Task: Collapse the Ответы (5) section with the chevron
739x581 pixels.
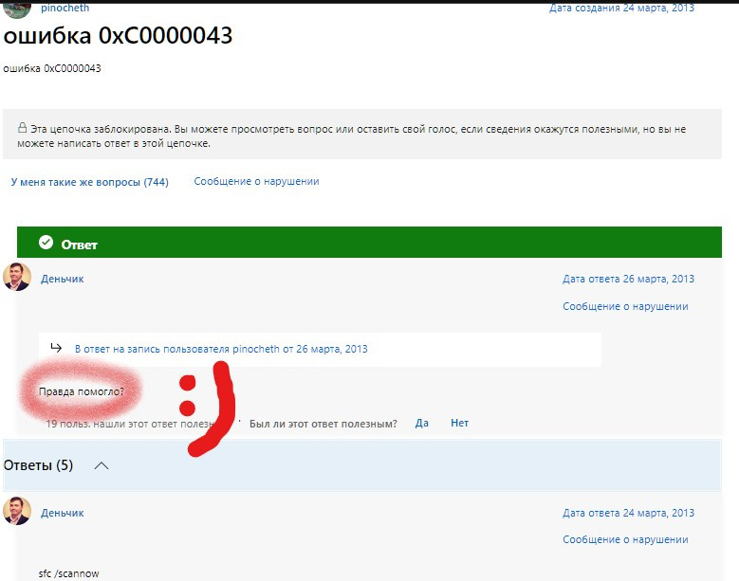Action: pos(102,465)
